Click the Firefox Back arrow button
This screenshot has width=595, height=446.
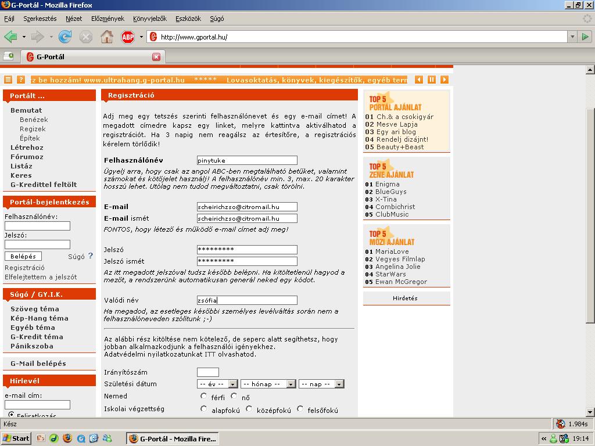[10, 37]
